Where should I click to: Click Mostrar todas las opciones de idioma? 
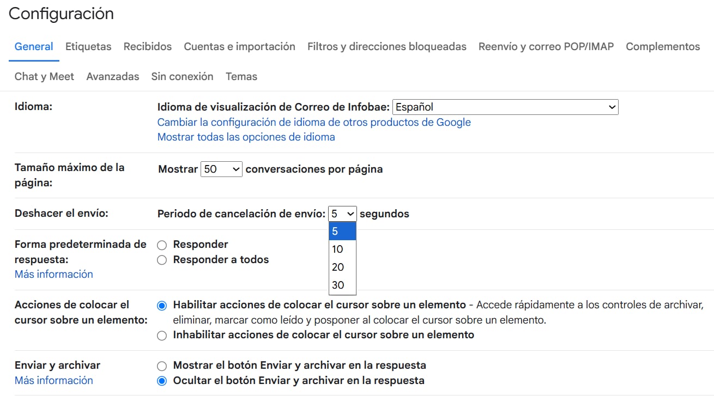[246, 137]
